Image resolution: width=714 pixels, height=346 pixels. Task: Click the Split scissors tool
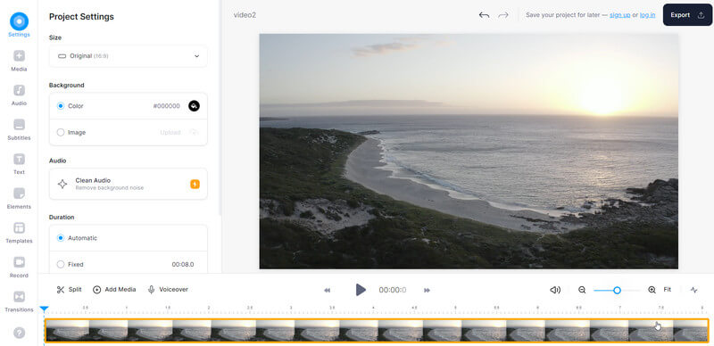70,290
